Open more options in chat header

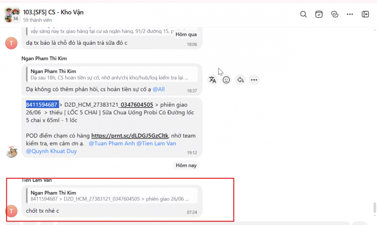pos(350,14)
